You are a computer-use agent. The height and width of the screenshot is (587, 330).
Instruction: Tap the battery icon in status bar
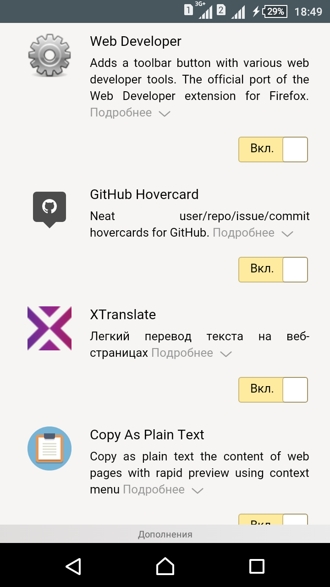point(275,11)
